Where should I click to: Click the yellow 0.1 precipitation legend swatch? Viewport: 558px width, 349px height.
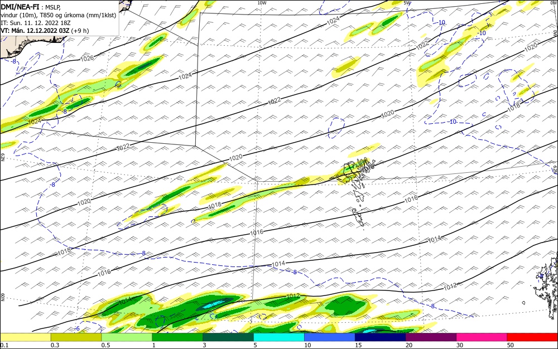click(x=25, y=337)
